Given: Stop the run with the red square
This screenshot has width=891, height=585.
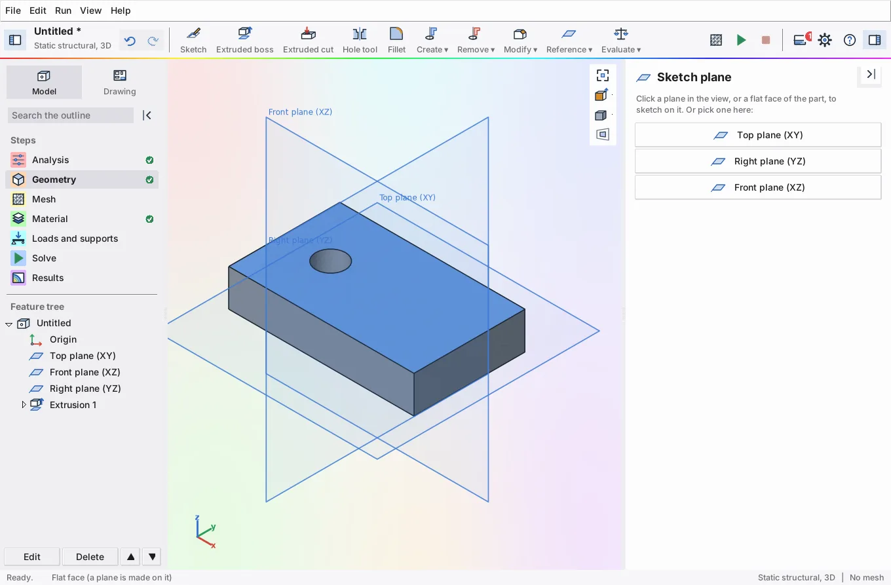Looking at the screenshot, I should (x=765, y=40).
